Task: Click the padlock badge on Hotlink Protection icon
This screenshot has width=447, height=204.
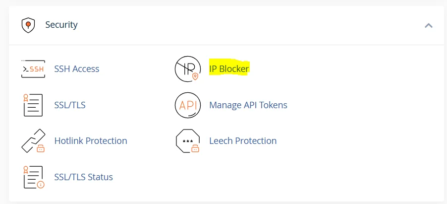Action: [41, 148]
